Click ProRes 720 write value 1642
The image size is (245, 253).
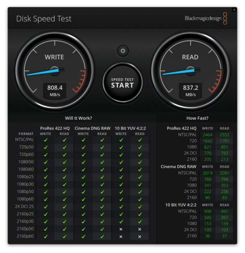[208, 141]
